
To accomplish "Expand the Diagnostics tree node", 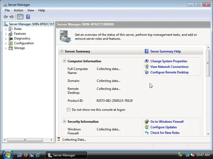I will click(6, 39).
